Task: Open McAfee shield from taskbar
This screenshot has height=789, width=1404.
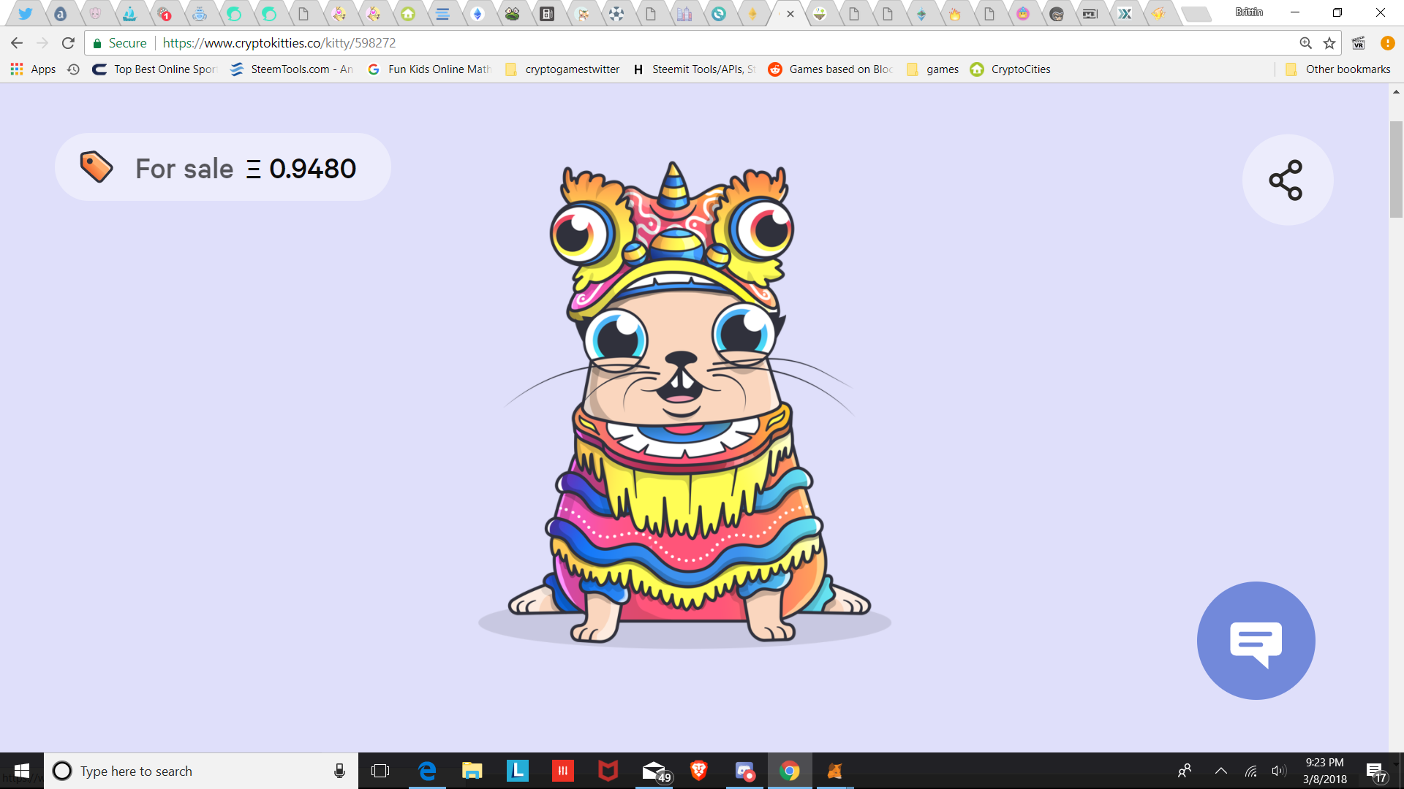Action: click(608, 771)
